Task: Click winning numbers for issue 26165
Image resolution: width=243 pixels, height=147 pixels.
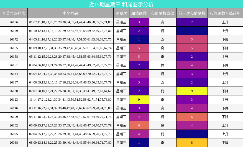Action: 70,48
